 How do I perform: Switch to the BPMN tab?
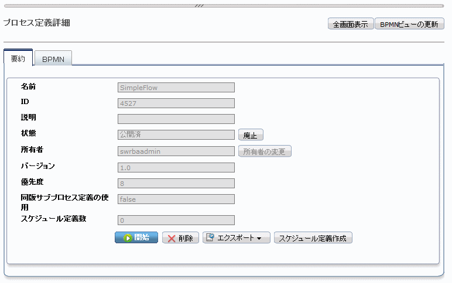pos(53,58)
